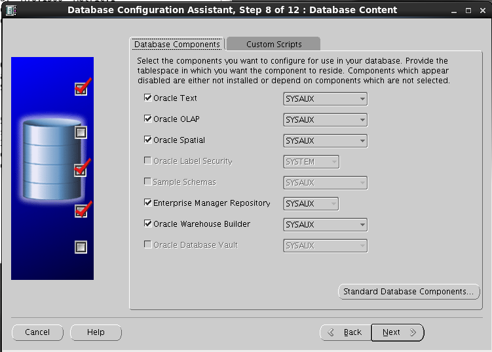Click the disabled Oracle Label Security checkbox
The width and height of the screenshot is (492, 352).
coord(148,161)
